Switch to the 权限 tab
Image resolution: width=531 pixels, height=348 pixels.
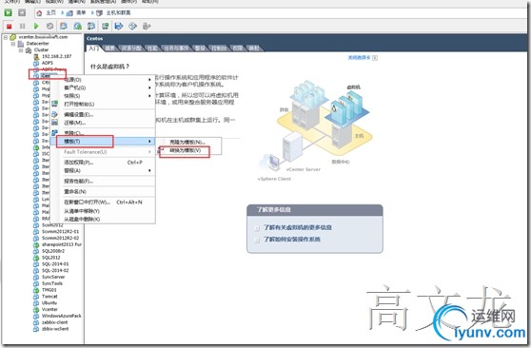pyautogui.click(x=238, y=48)
